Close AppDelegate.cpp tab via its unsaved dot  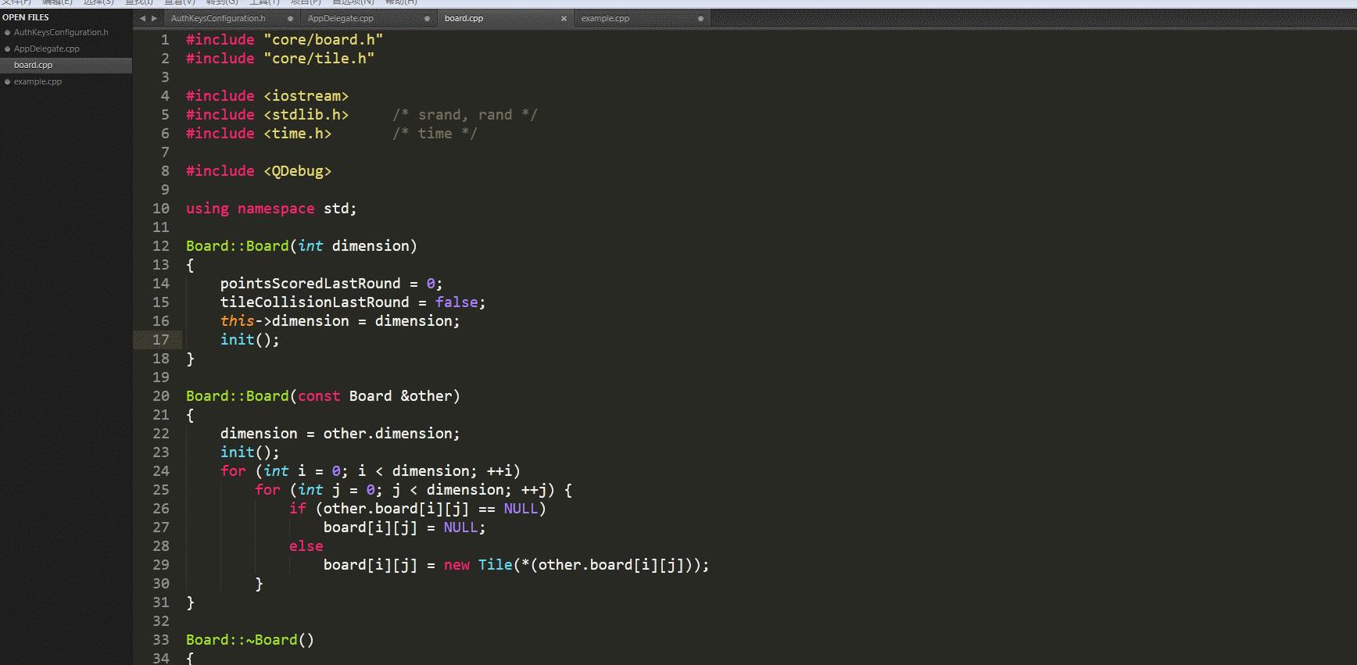[427, 18]
